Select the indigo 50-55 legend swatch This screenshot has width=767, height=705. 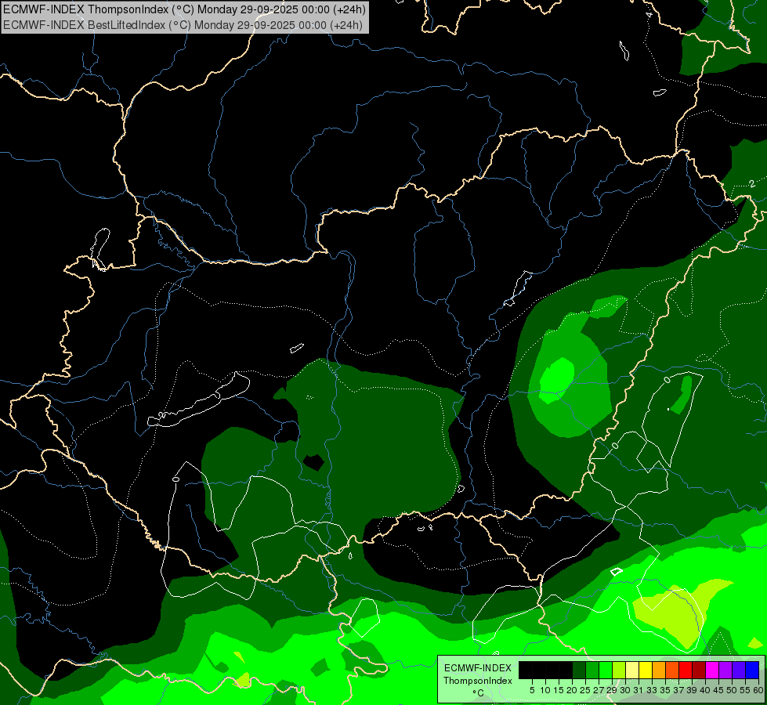(x=739, y=670)
